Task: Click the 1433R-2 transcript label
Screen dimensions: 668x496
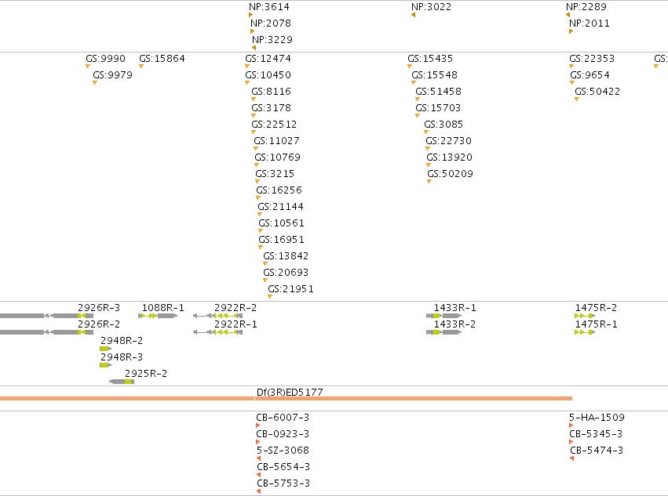Action: [x=455, y=324]
